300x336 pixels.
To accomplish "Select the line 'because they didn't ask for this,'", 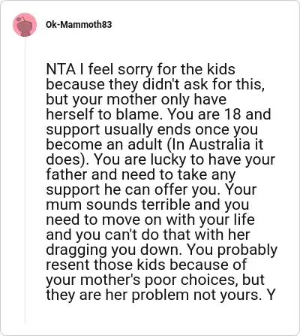I will tap(155, 84).
